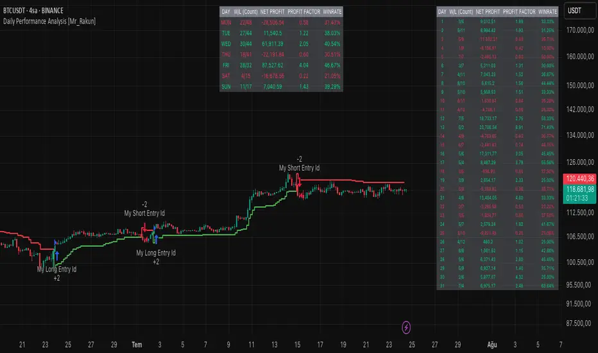Click the green 118.681,98 current price label
Image resolution: width=598 pixels, height=353 pixels.
[x=579, y=191]
